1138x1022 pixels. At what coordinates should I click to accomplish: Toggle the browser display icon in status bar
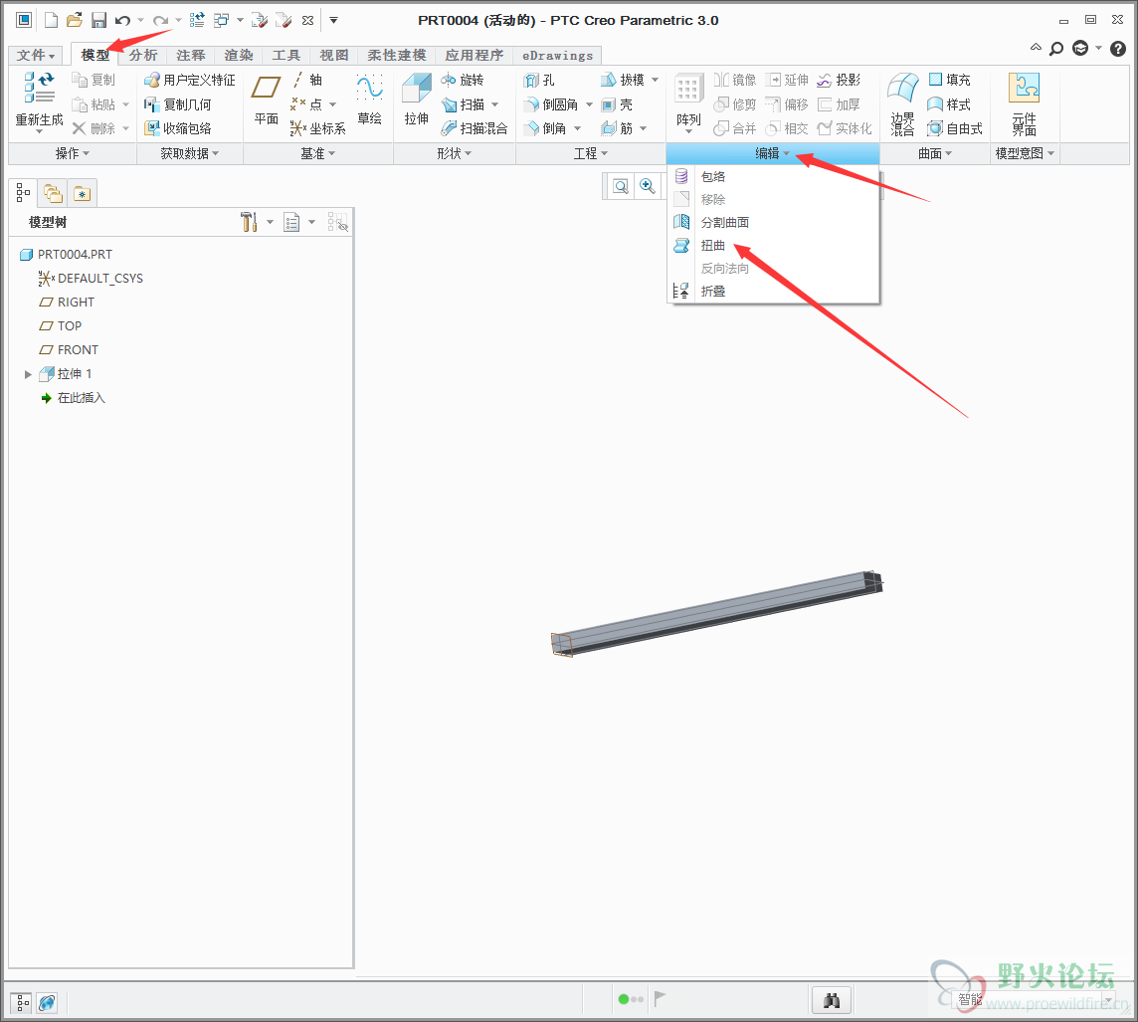click(47, 1003)
